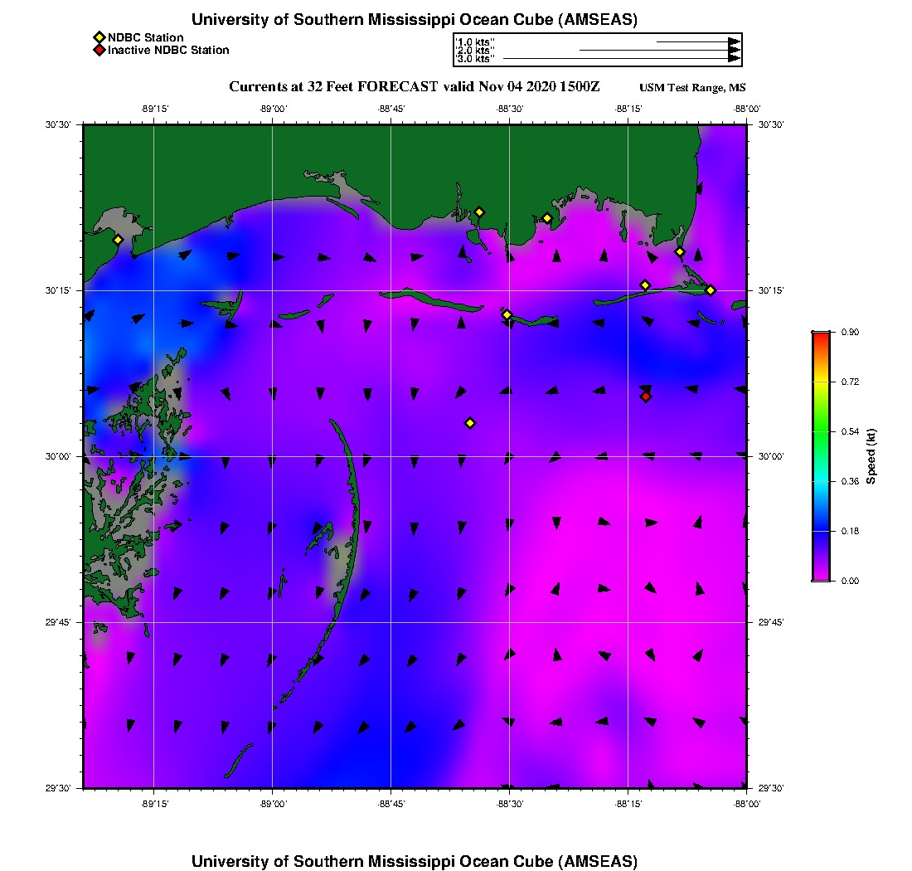Click the 'Inactive NDBC Station' legend label
912x871 pixels.
click(x=168, y=51)
